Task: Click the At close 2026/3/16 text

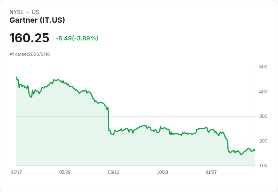Action: pos(30,54)
